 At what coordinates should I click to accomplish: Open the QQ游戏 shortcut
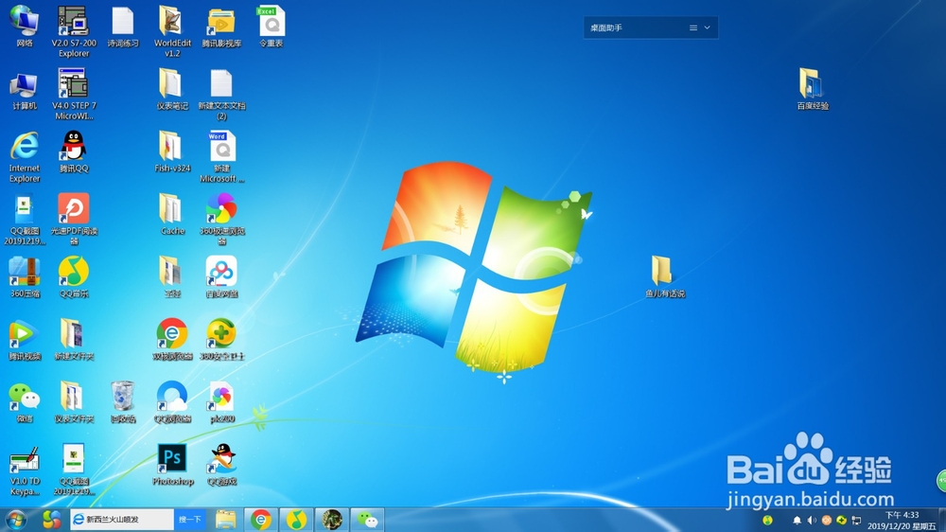pyautogui.click(x=221, y=465)
